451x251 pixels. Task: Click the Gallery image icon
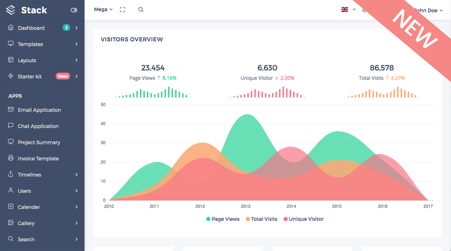click(11, 223)
